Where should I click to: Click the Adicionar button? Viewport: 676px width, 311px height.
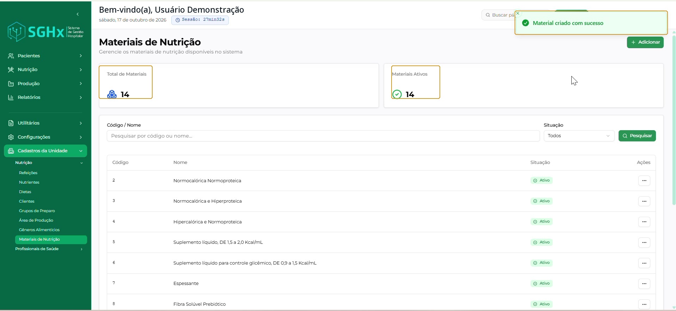tap(645, 42)
